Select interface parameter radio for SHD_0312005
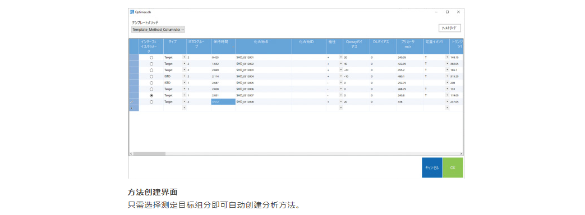Screen dimensions: 585x215 [x=151, y=83]
